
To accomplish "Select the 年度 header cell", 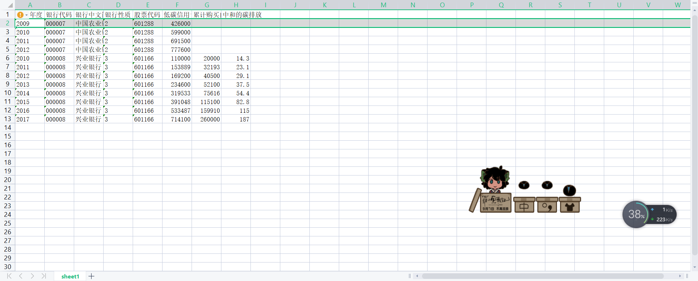I will pyautogui.click(x=30, y=15).
